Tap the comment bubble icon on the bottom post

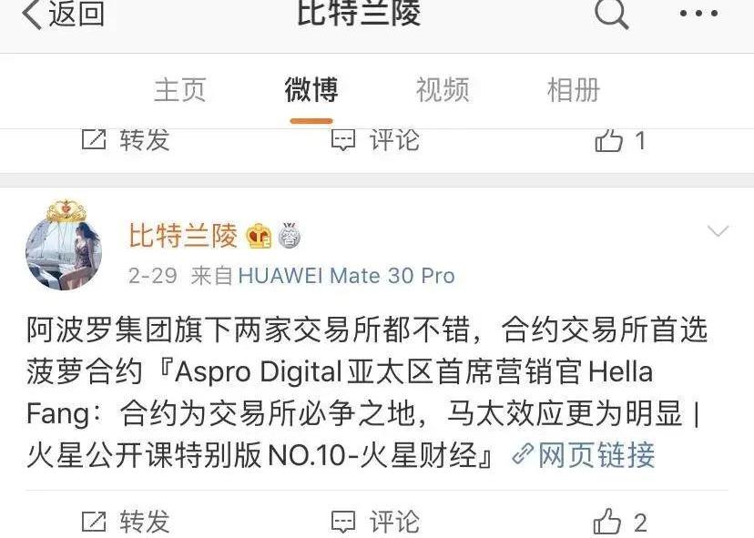(343, 523)
